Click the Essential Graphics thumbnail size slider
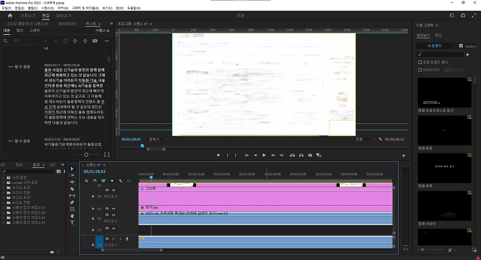 (422, 249)
